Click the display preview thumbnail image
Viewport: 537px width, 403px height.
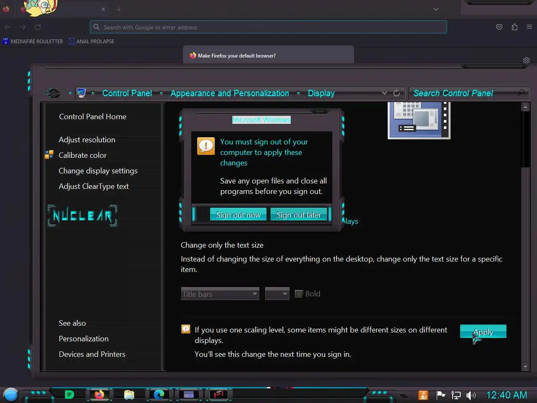419,120
